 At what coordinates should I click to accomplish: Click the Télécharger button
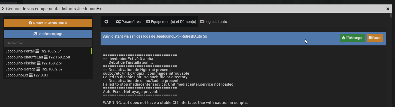coord(352,38)
